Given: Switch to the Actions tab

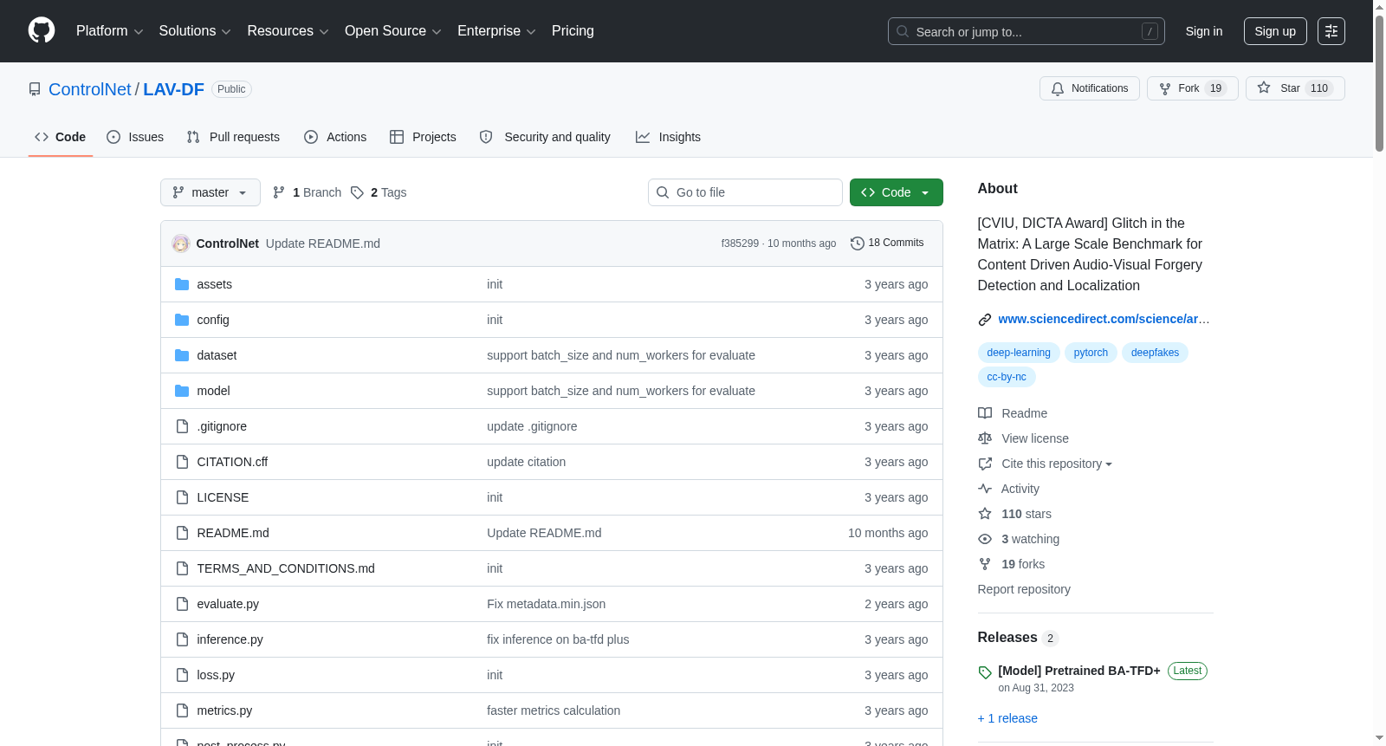Looking at the screenshot, I should (335, 137).
